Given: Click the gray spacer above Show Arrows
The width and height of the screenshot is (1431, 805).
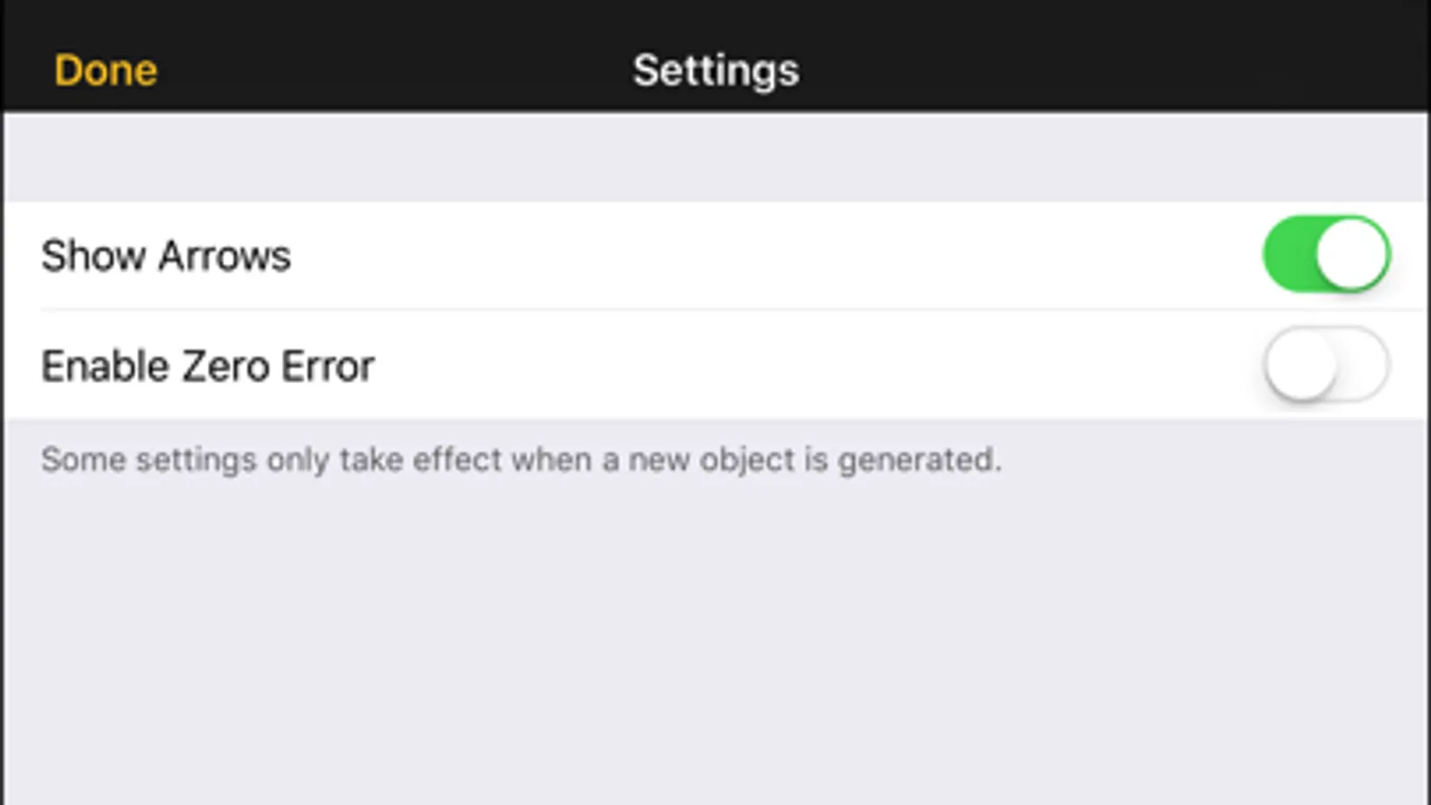Looking at the screenshot, I should tap(716, 157).
